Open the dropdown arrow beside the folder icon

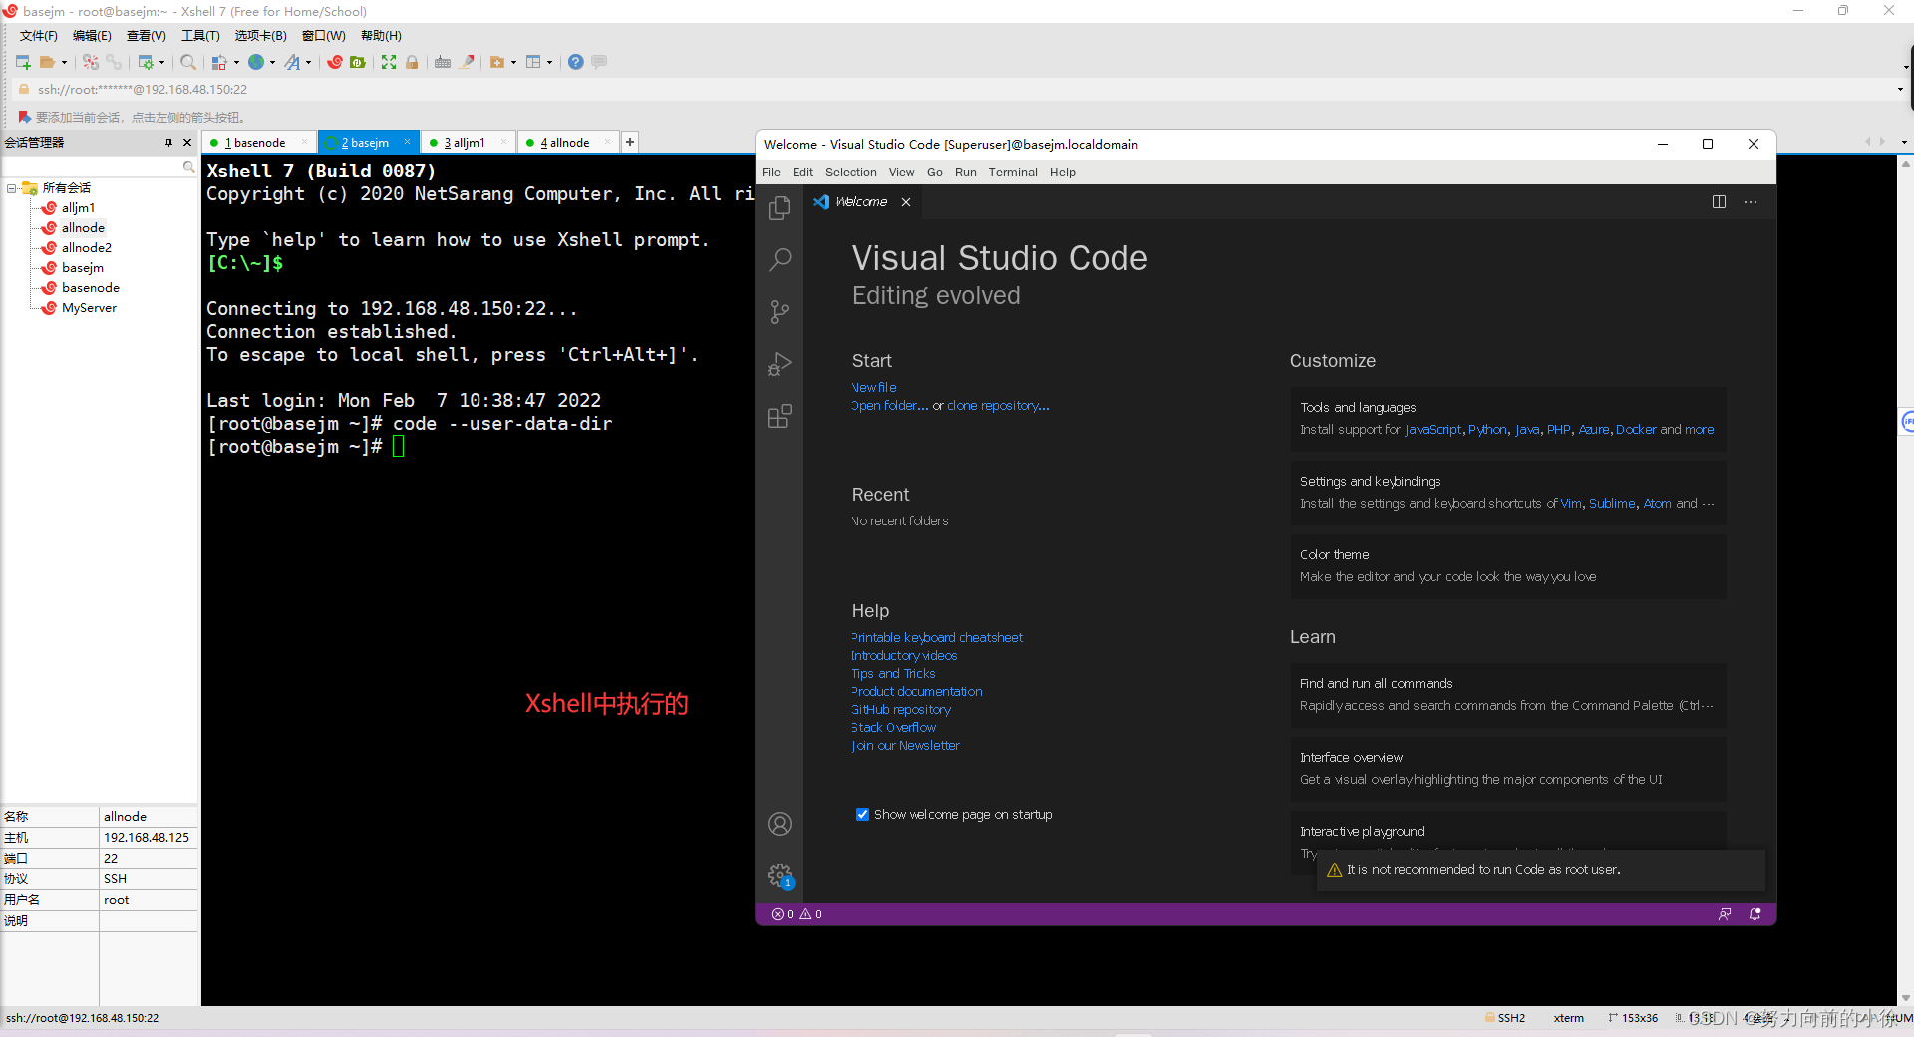point(64,62)
